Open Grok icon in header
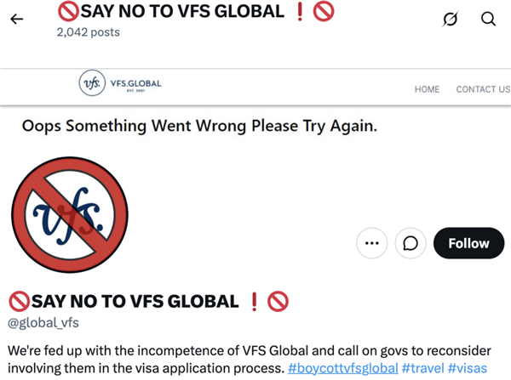The height and width of the screenshot is (380, 511). pyautogui.click(x=451, y=19)
